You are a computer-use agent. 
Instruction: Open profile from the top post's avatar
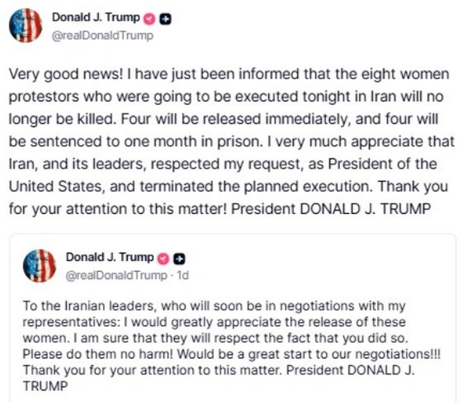[26, 26]
